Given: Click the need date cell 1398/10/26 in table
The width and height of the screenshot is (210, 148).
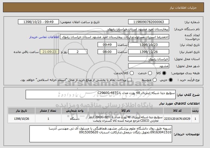Looking at the screenshot, I should pyautogui.click(x=22, y=119).
